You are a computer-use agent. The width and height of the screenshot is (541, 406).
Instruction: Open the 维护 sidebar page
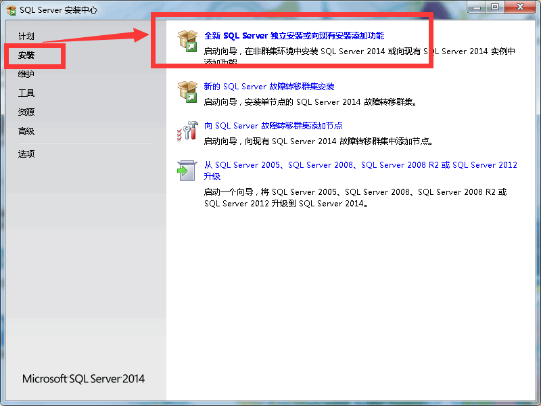coord(26,74)
